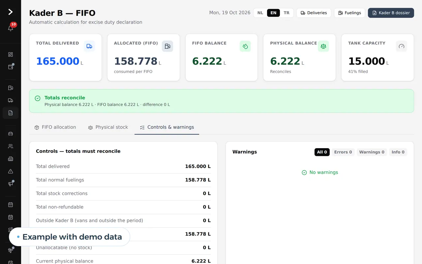Click scales icon on Physical Balance card

[323, 46]
